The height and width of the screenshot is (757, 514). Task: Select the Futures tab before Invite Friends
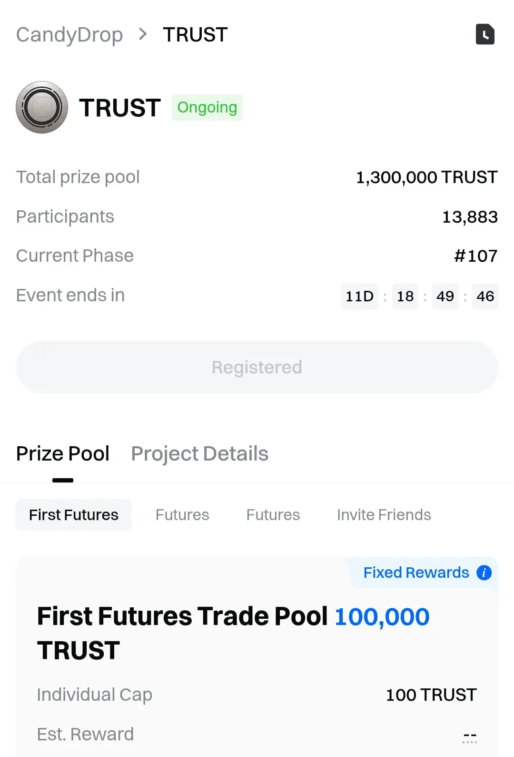[x=273, y=515]
